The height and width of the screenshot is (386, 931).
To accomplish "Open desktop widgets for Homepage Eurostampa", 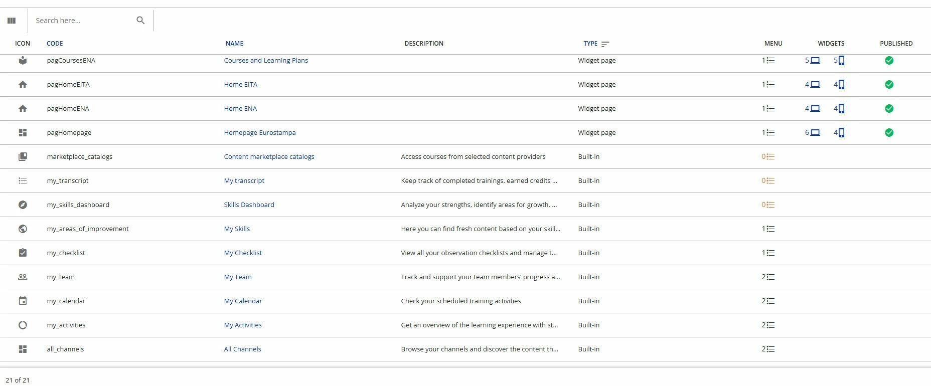I will pyautogui.click(x=813, y=132).
